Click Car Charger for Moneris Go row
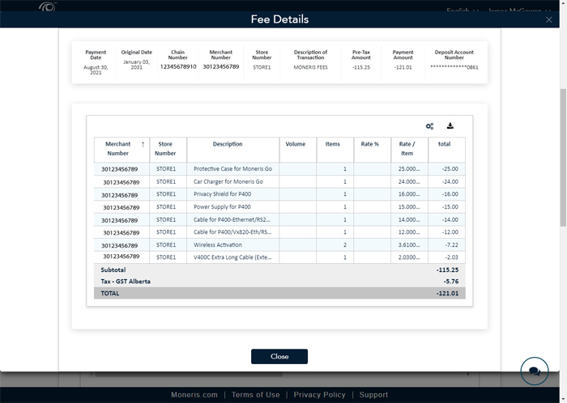 279,181
